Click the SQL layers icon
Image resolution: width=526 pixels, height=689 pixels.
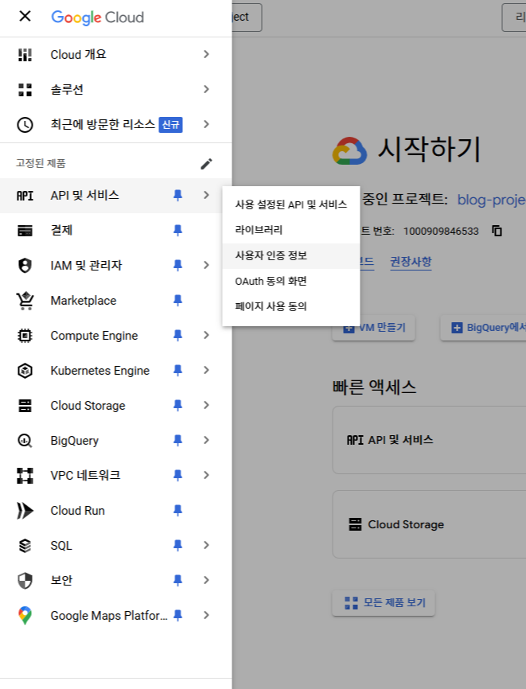pyautogui.click(x=25, y=545)
